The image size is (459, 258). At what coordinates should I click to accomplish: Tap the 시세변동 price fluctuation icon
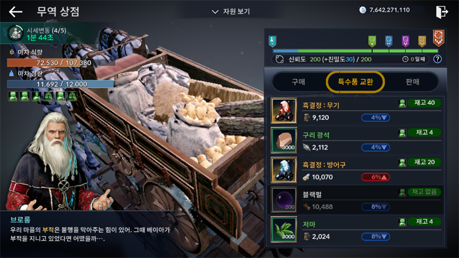(15, 33)
